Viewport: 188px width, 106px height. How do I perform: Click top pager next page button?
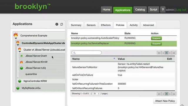coord(170,53)
